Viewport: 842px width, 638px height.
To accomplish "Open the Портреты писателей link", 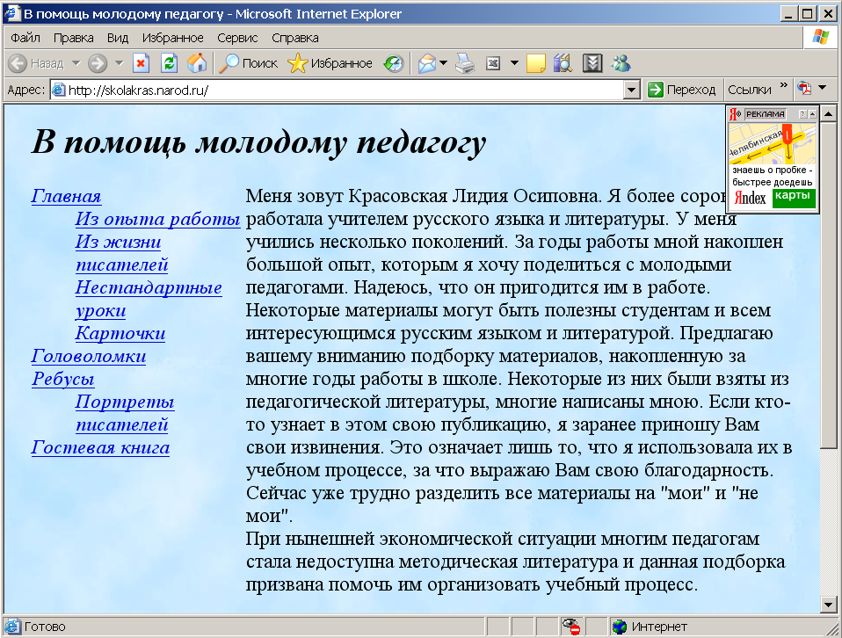I will [125, 413].
